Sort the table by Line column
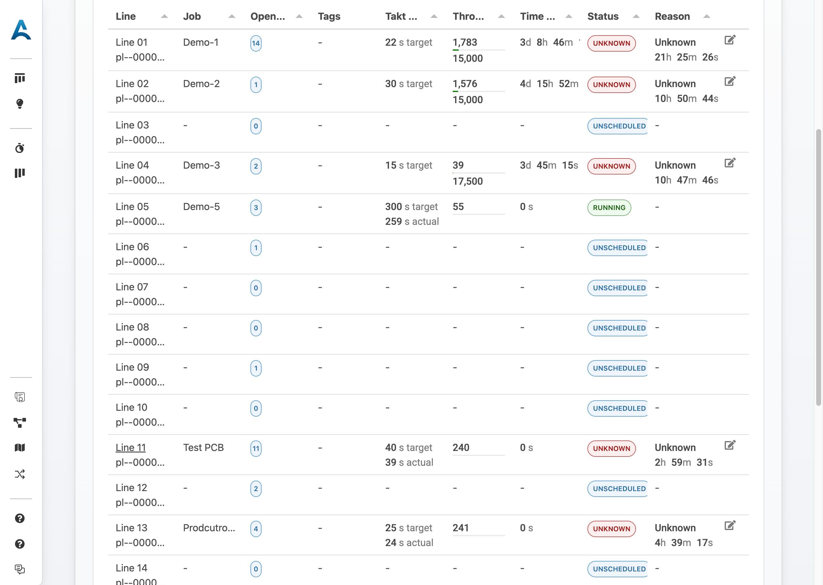Image resolution: width=823 pixels, height=585 pixels. [x=164, y=17]
